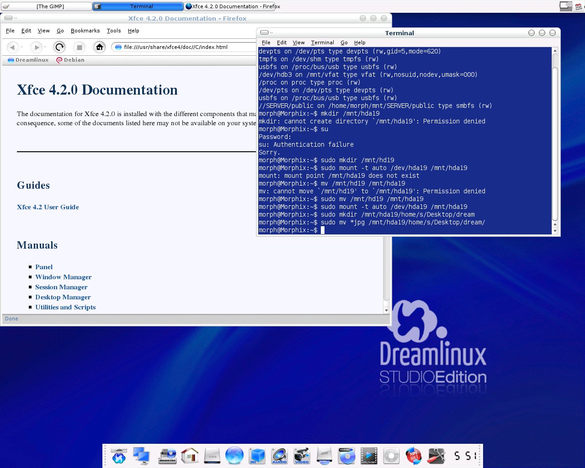The width and height of the screenshot is (585, 468).
Task: Click the Terminal command prompt cursor
Action: click(322, 230)
